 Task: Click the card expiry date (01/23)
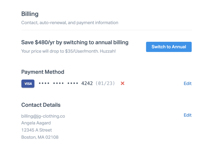pyautogui.click(x=105, y=84)
